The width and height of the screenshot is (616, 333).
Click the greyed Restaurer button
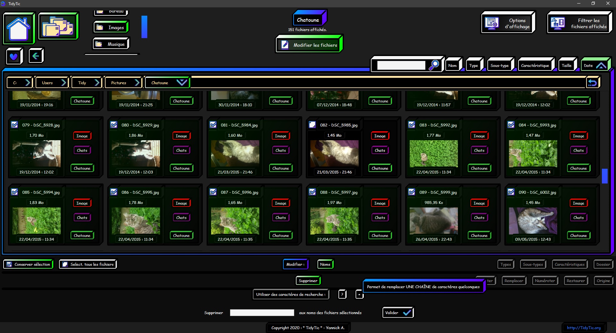576,280
